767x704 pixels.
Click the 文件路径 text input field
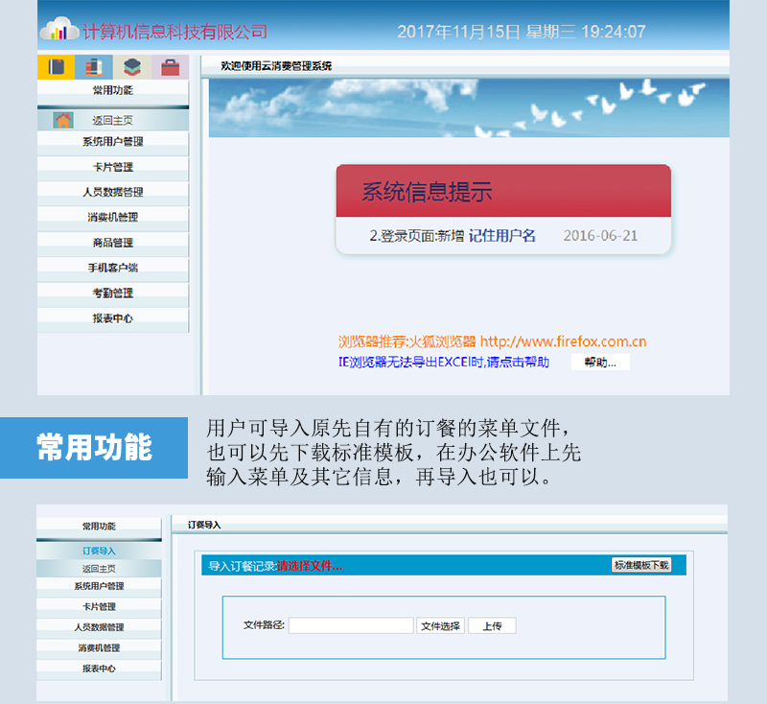pos(351,625)
